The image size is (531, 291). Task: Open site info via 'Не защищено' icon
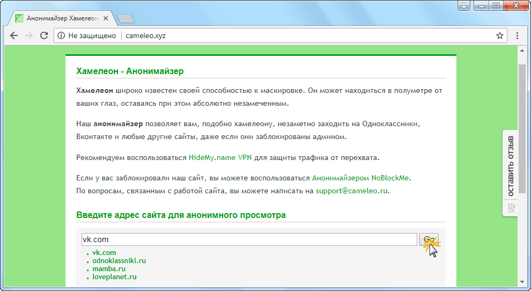(61, 35)
